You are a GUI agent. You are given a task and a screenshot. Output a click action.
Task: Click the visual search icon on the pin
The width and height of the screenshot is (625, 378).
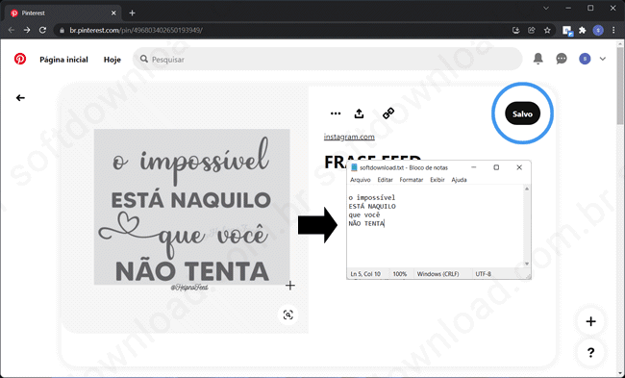287,315
